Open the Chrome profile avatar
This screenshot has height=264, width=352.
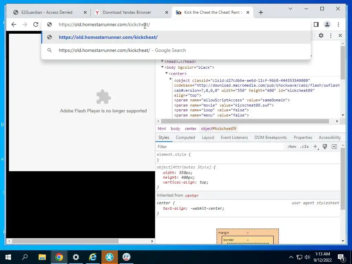click(x=327, y=24)
